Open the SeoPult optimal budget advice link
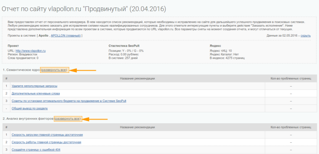Viewport: 319px width, 154px height. [x=69, y=101]
